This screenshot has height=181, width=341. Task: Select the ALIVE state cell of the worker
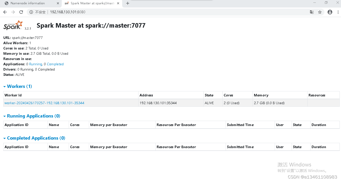pos(213,103)
